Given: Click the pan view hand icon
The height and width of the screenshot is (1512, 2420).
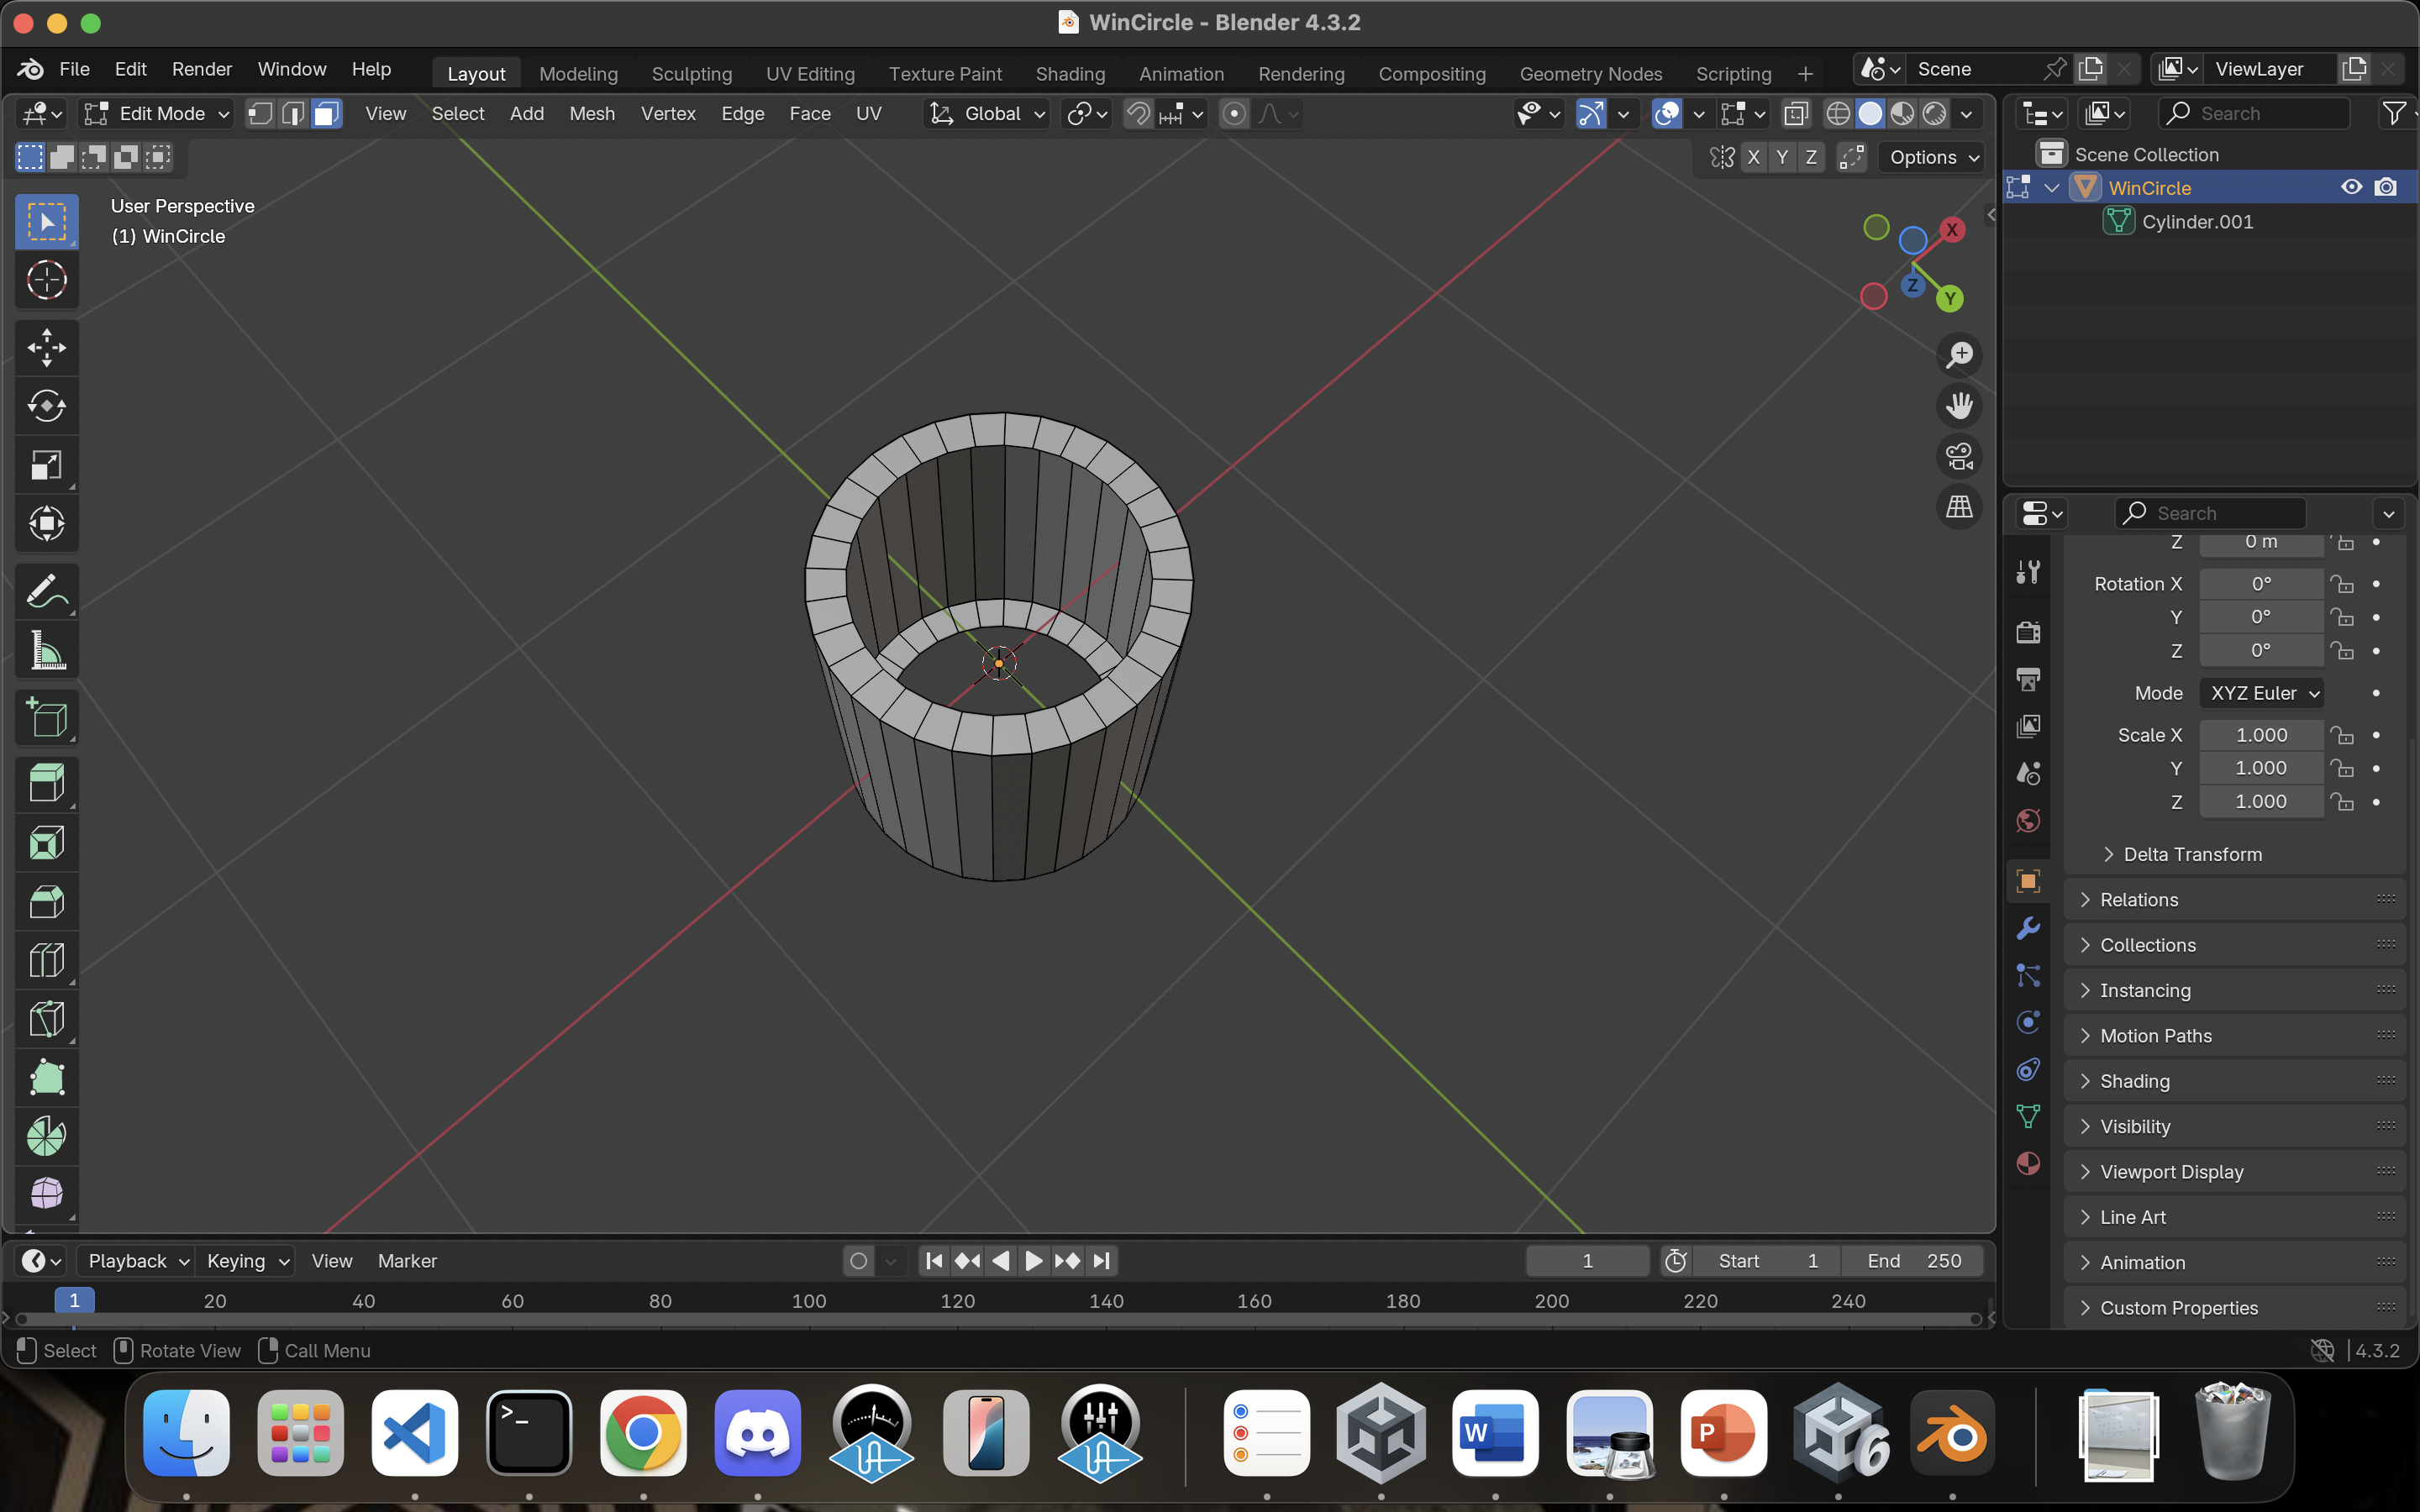Looking at the screenshot, I should coord(1959,406).
